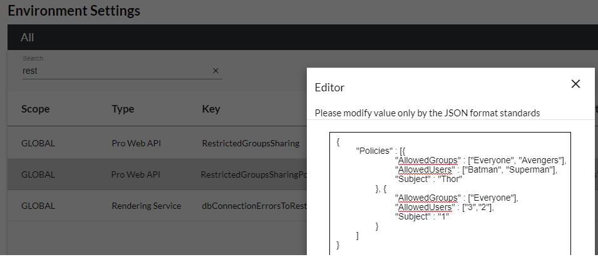Select the All tab
This screenshot has height=257, width=598.
click(x=28, y=38)
